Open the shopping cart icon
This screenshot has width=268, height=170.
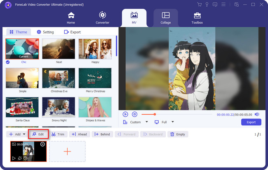[199, 5]
